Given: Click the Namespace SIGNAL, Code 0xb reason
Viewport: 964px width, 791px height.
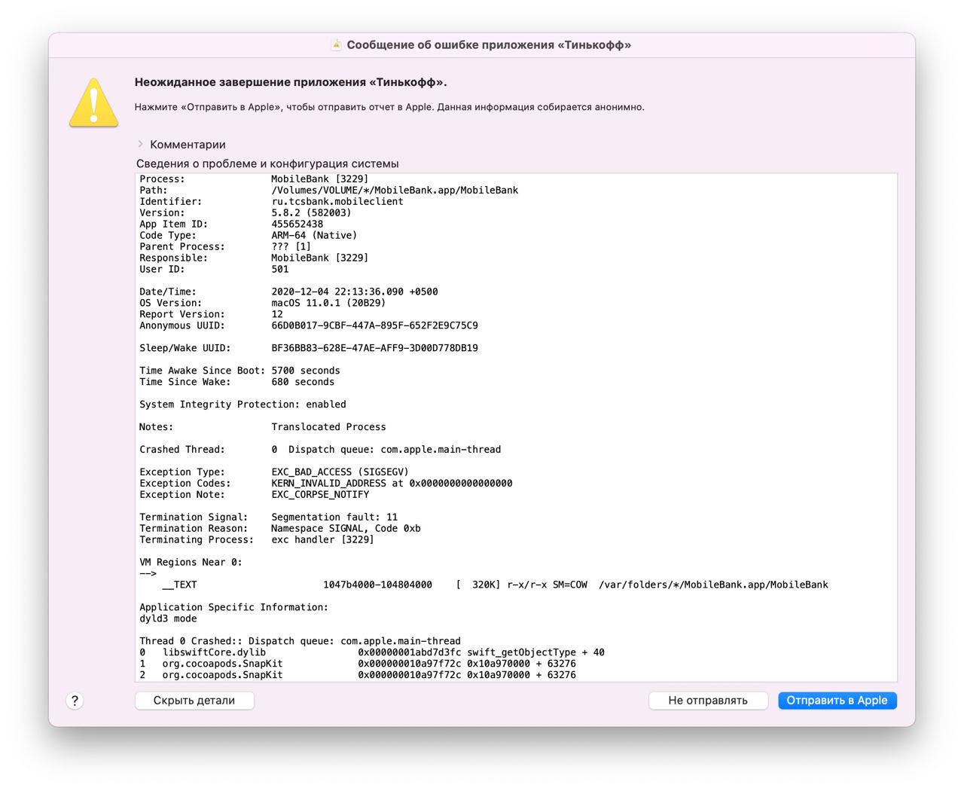Looking at the screenshot, I should pyautogui.click(x=346, y=530).
